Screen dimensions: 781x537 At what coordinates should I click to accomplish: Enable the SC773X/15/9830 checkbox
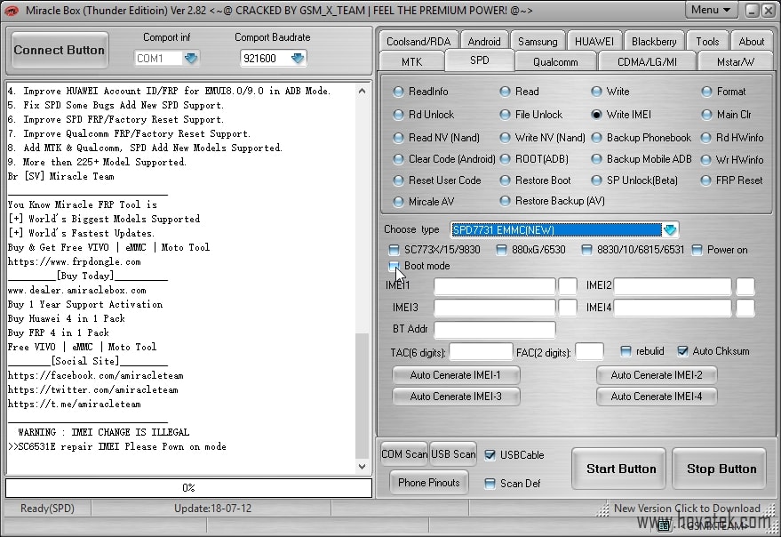pyautogui.click(x=394, y=250)
